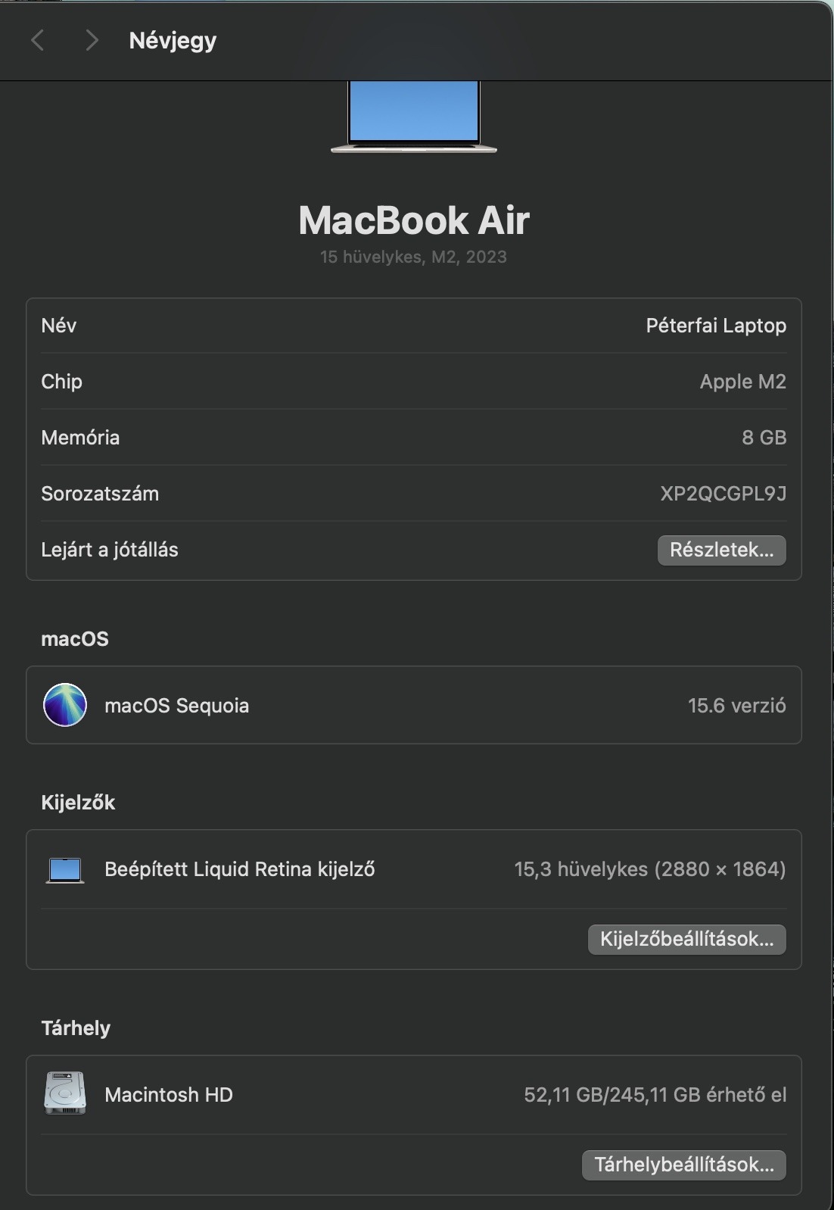Viewport: 834px width, 1210px height.
Task: Open Tárhelybeállítások storage settings
Action: pos(683,1165)
